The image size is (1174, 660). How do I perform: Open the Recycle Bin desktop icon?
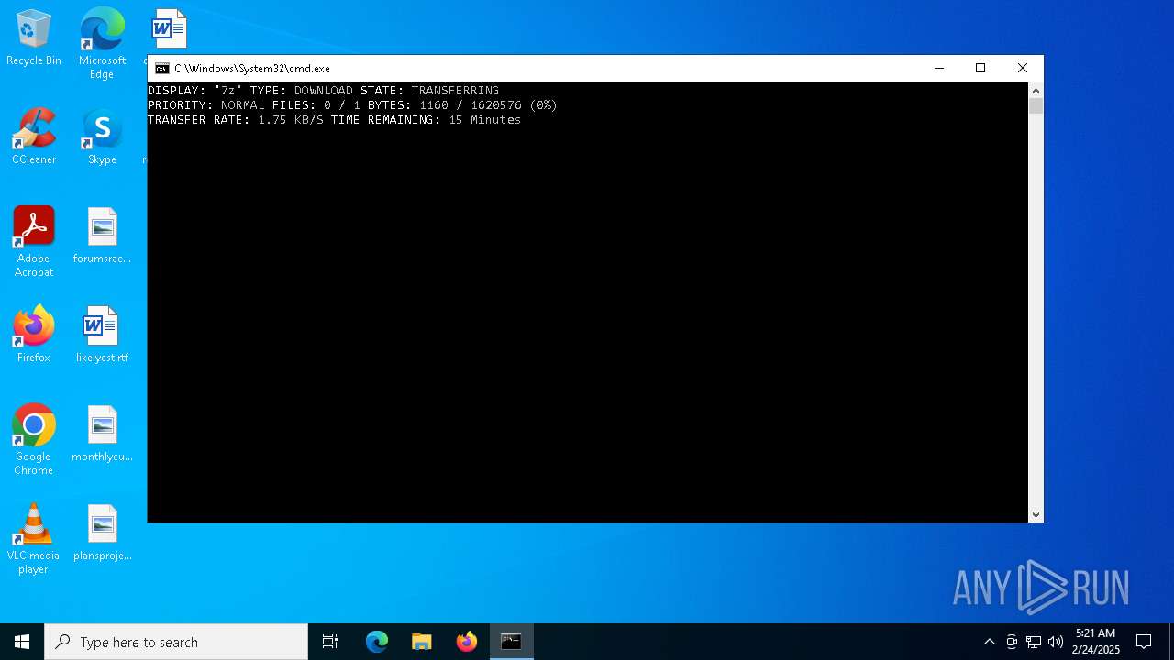34,38
